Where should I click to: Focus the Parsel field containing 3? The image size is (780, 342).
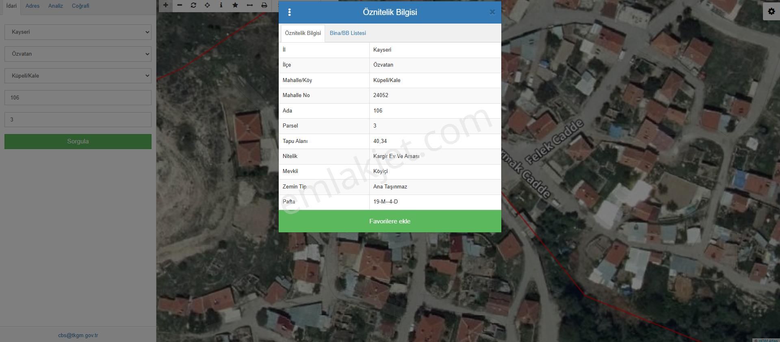point(78,120)
